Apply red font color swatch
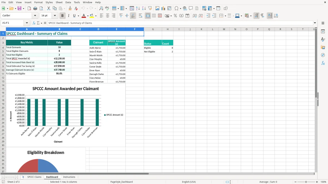The image size is (328, 184). 84,16
